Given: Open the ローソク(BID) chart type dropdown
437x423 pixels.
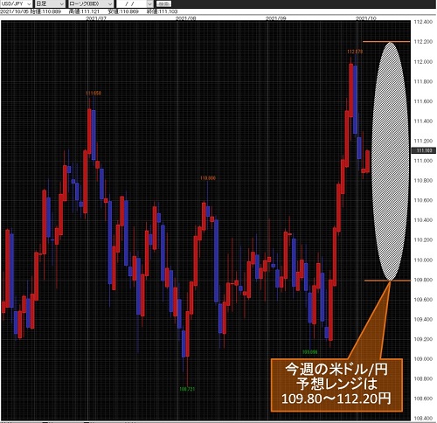Looking at the screenshot, I should (x=91, y=3).
